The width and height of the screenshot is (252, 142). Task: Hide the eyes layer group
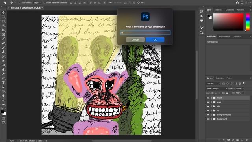coord(208,102)
